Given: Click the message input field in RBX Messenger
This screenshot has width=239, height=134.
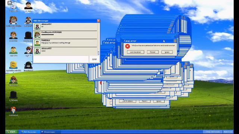Looking at the screenshot, I should tap(61, 59).
